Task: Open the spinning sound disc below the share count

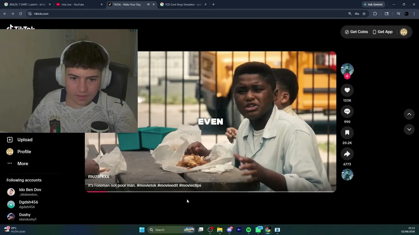Action: click(x=347, y=175)
